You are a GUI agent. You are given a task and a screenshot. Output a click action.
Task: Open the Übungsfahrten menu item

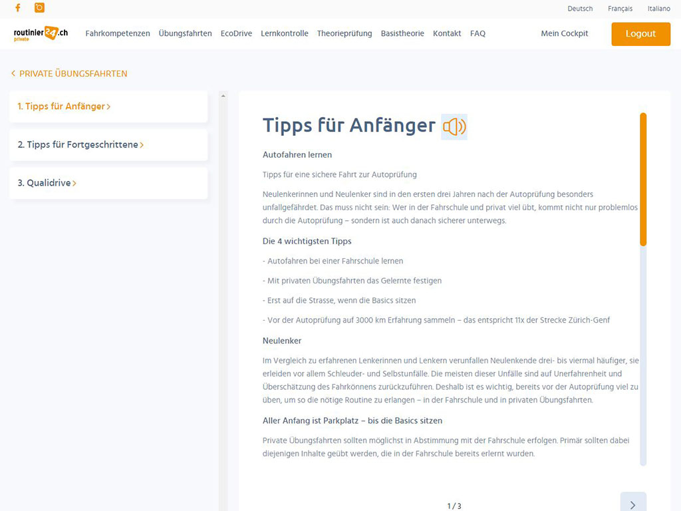click(x=185, y=34)
